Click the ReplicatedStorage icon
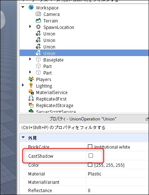This screenshot has width=149, height=195. [31, 105]
